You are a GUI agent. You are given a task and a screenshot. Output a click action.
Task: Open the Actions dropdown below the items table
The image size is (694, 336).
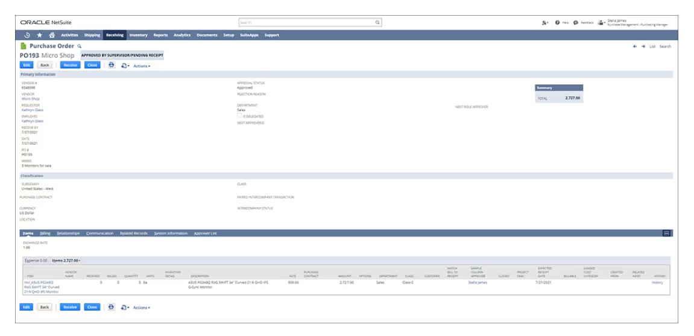(x=142, y=308)
